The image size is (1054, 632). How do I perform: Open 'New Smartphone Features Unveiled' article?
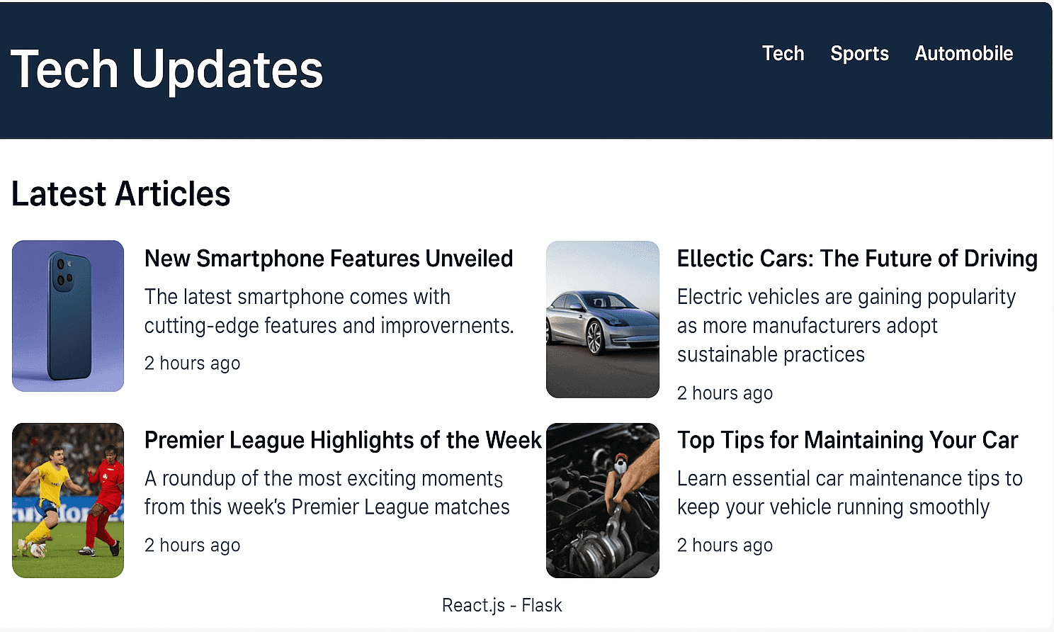tap(328, 259)
